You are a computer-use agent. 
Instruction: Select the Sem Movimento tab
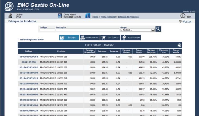(90, 38)
